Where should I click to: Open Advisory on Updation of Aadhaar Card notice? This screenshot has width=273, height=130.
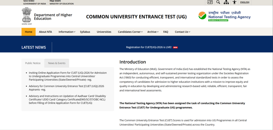[x=67, y=100]
